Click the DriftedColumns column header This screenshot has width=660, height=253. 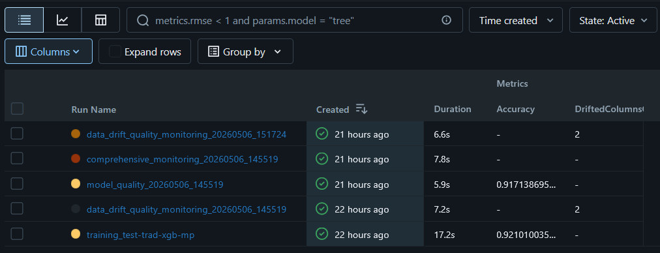click(x=609, y=109)
